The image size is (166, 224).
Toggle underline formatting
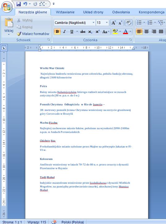point(72,32)
